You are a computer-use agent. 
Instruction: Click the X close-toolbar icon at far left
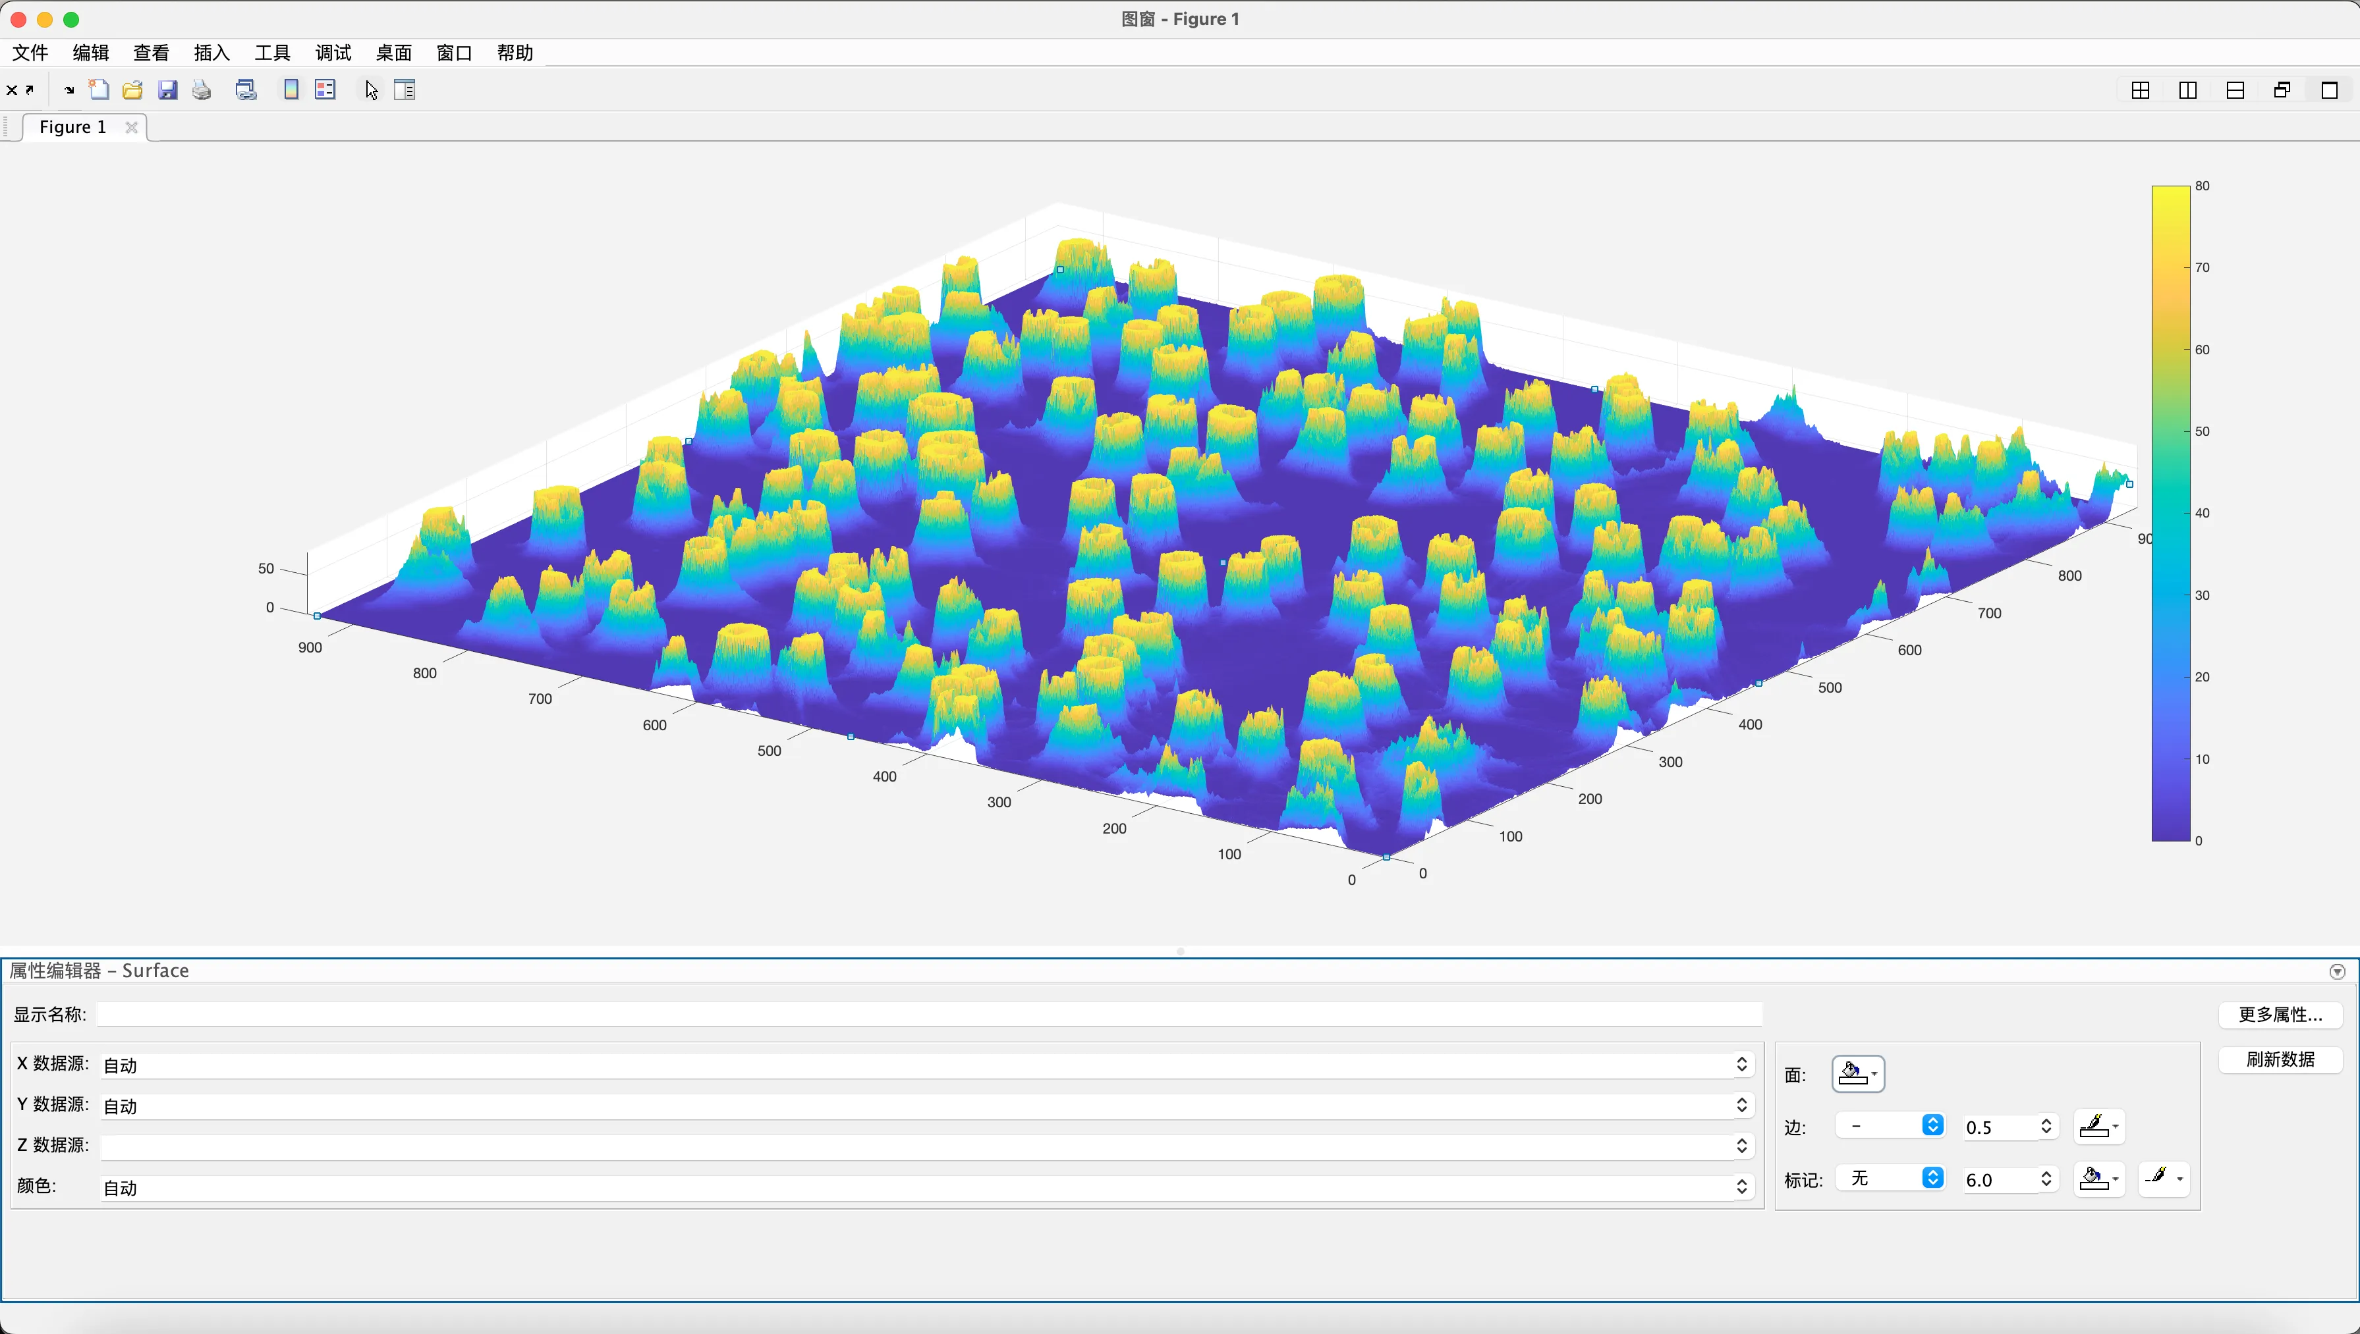(12, 90)
